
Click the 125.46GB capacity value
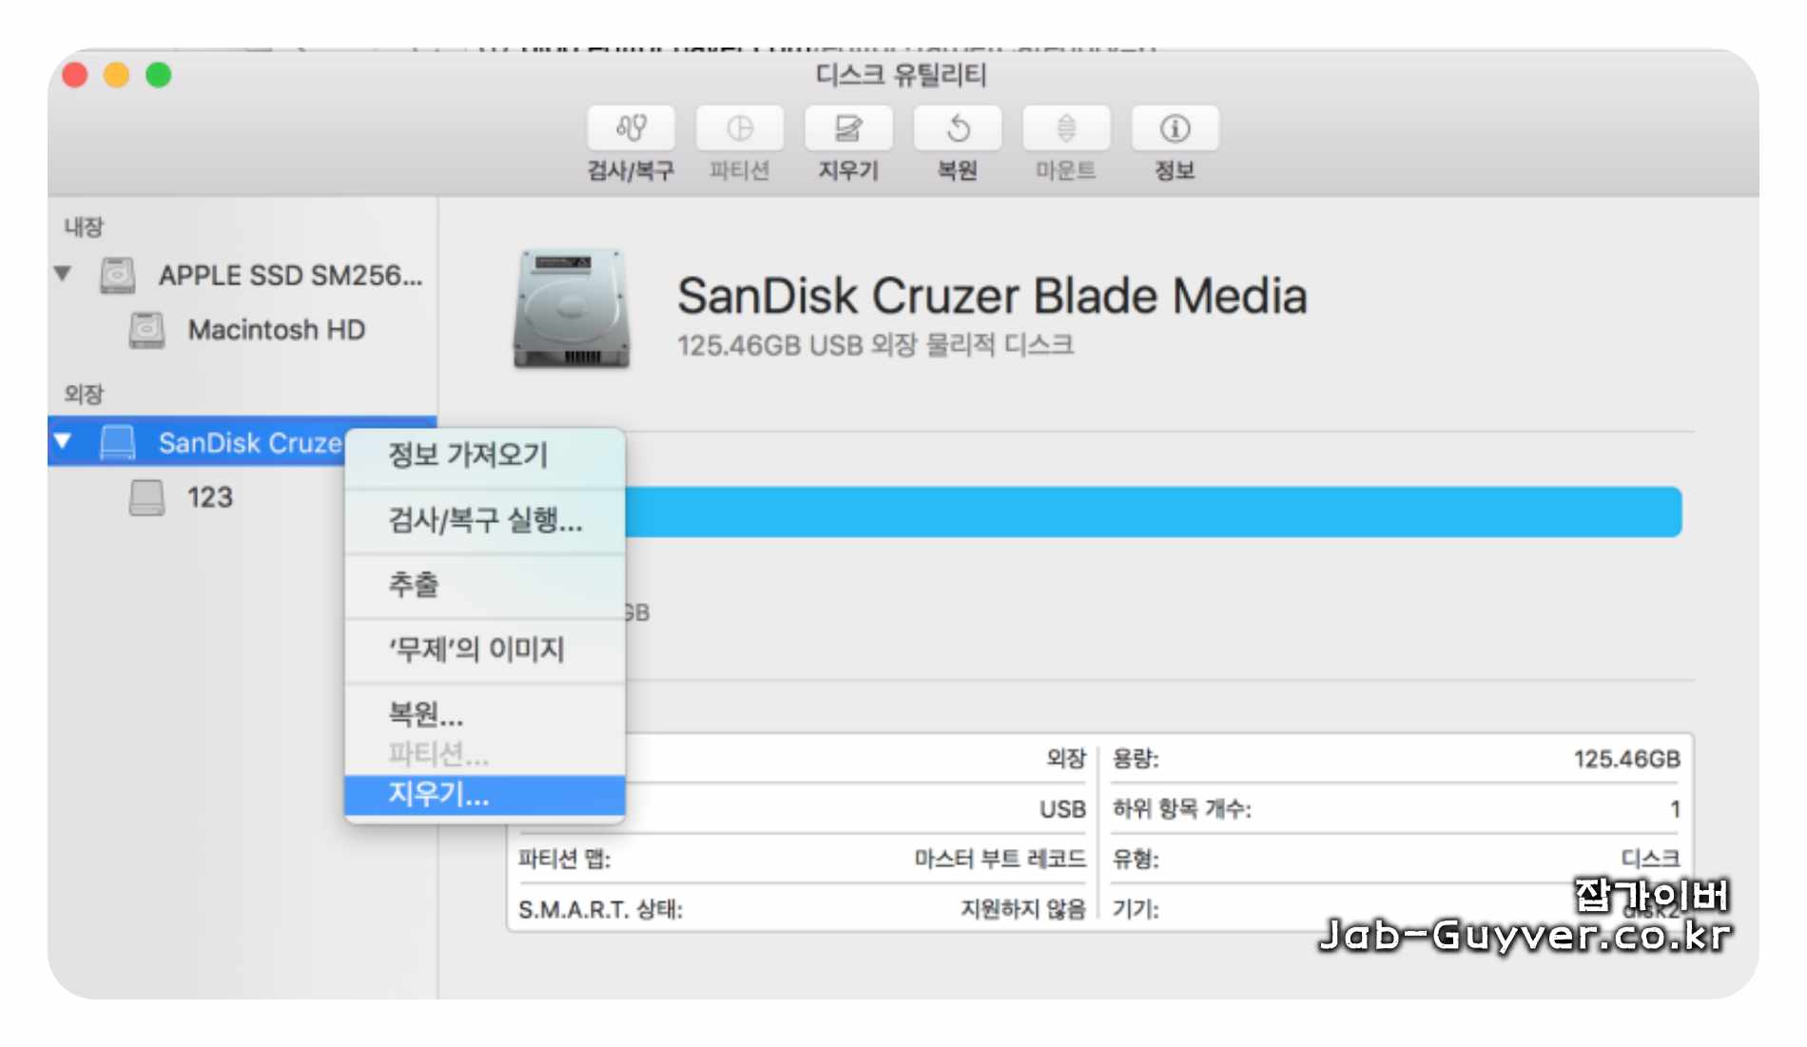[x=1626, y=759]
